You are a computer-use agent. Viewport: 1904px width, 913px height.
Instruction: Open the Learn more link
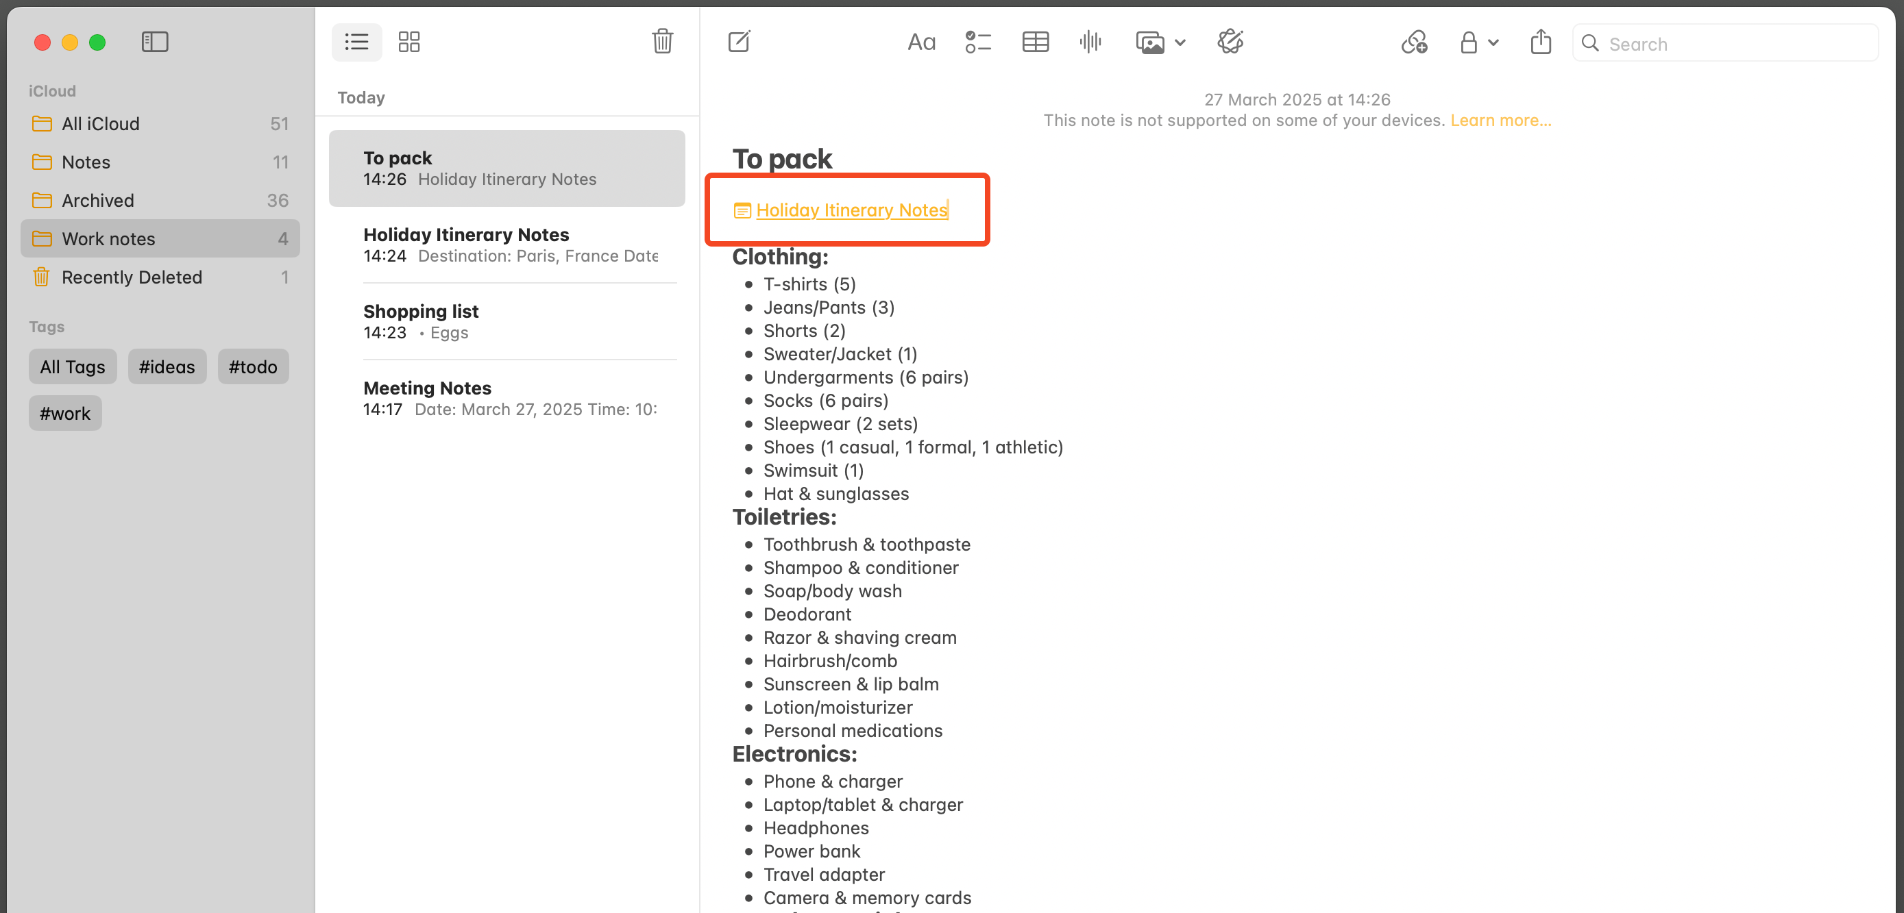(1500, 121)
